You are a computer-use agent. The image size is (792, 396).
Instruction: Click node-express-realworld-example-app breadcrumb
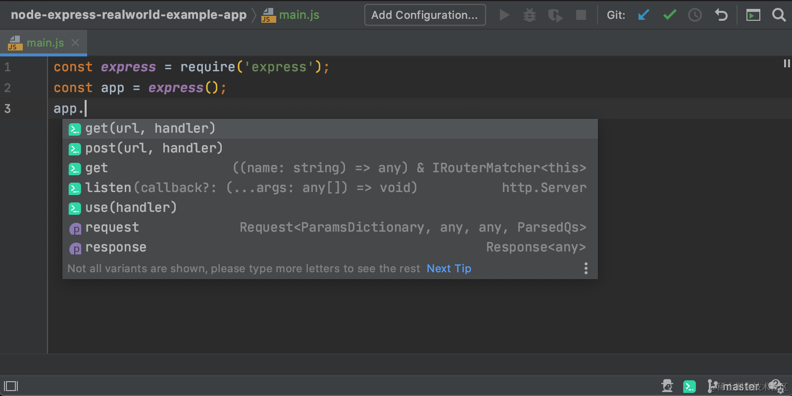pyautogui.click(x=129, y=15)
